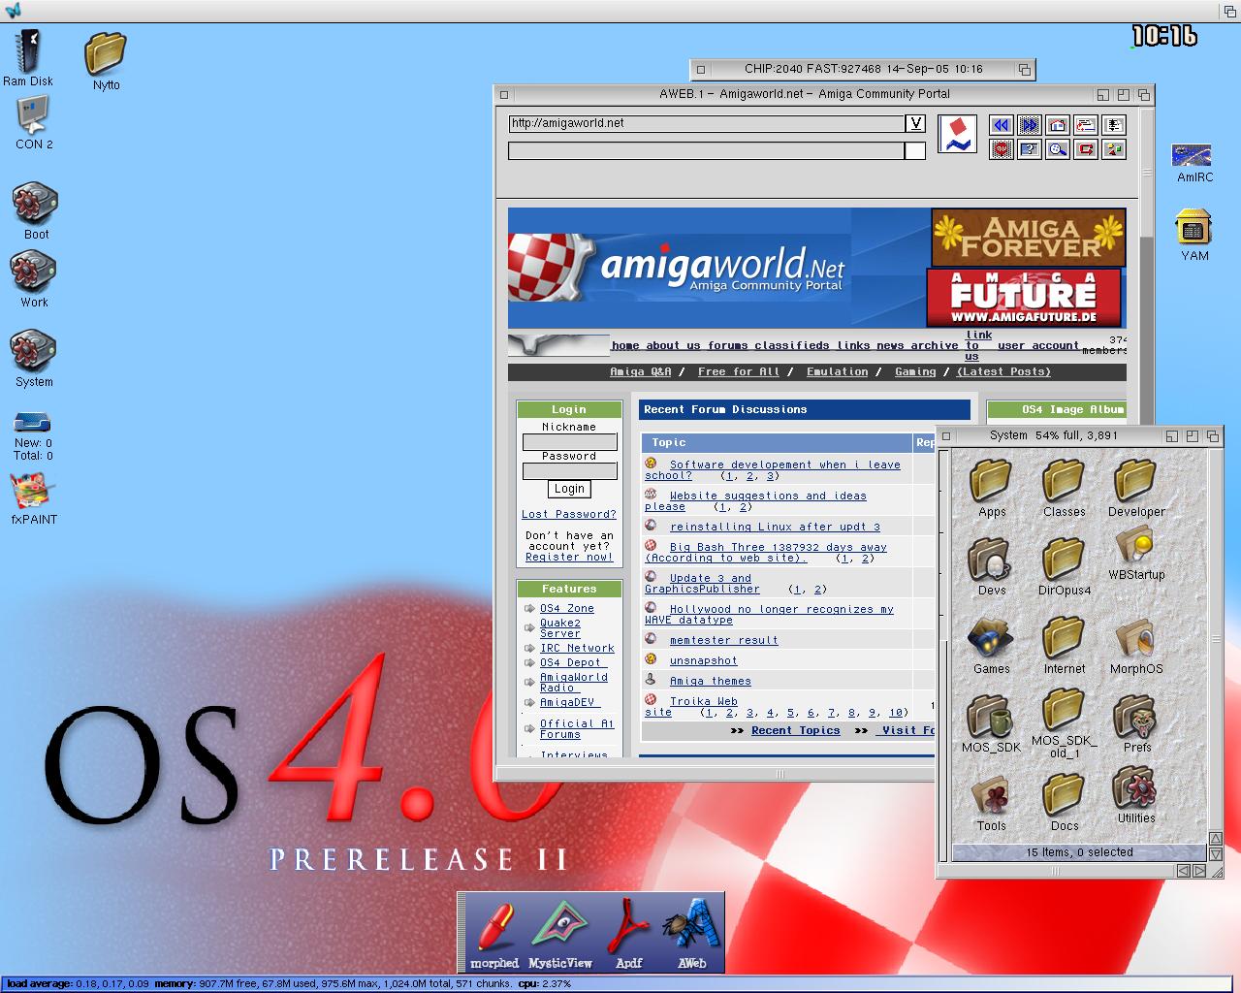This screenshot has height=993, width=1241.
Task: Click the System window down scroll arrow
Action: 1216,854
